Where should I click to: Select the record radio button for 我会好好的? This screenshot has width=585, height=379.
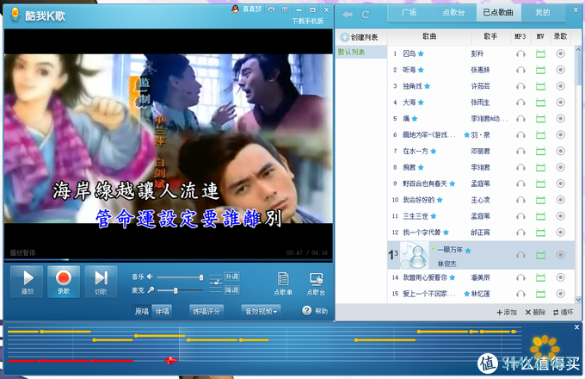click(560, 200)
